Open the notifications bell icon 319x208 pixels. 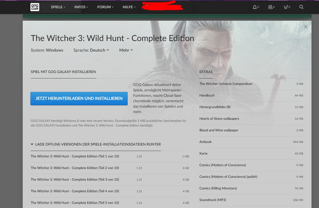[255, 7]
